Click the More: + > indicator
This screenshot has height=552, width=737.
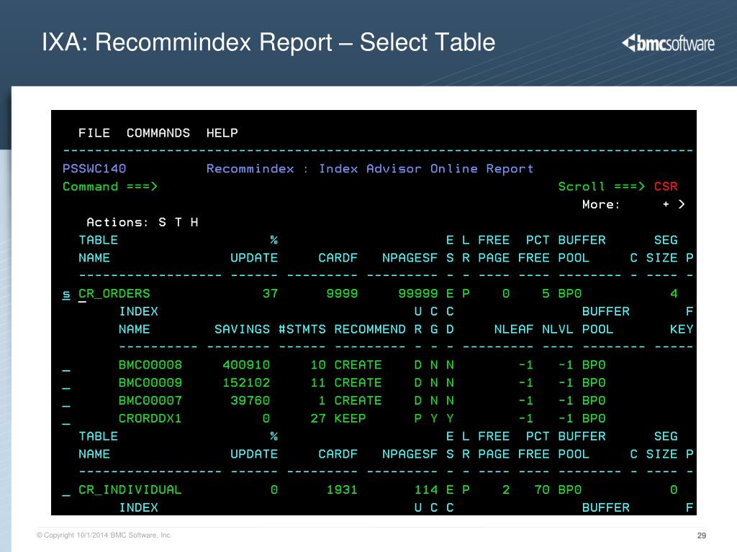(x=633, y=204)
